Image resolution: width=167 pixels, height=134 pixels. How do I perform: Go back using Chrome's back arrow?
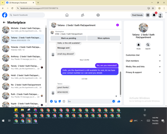pyautogui.click(x=3, y=8)
